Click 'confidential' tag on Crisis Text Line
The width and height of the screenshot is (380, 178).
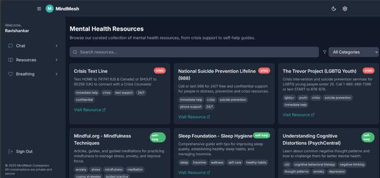click(84, 100)
